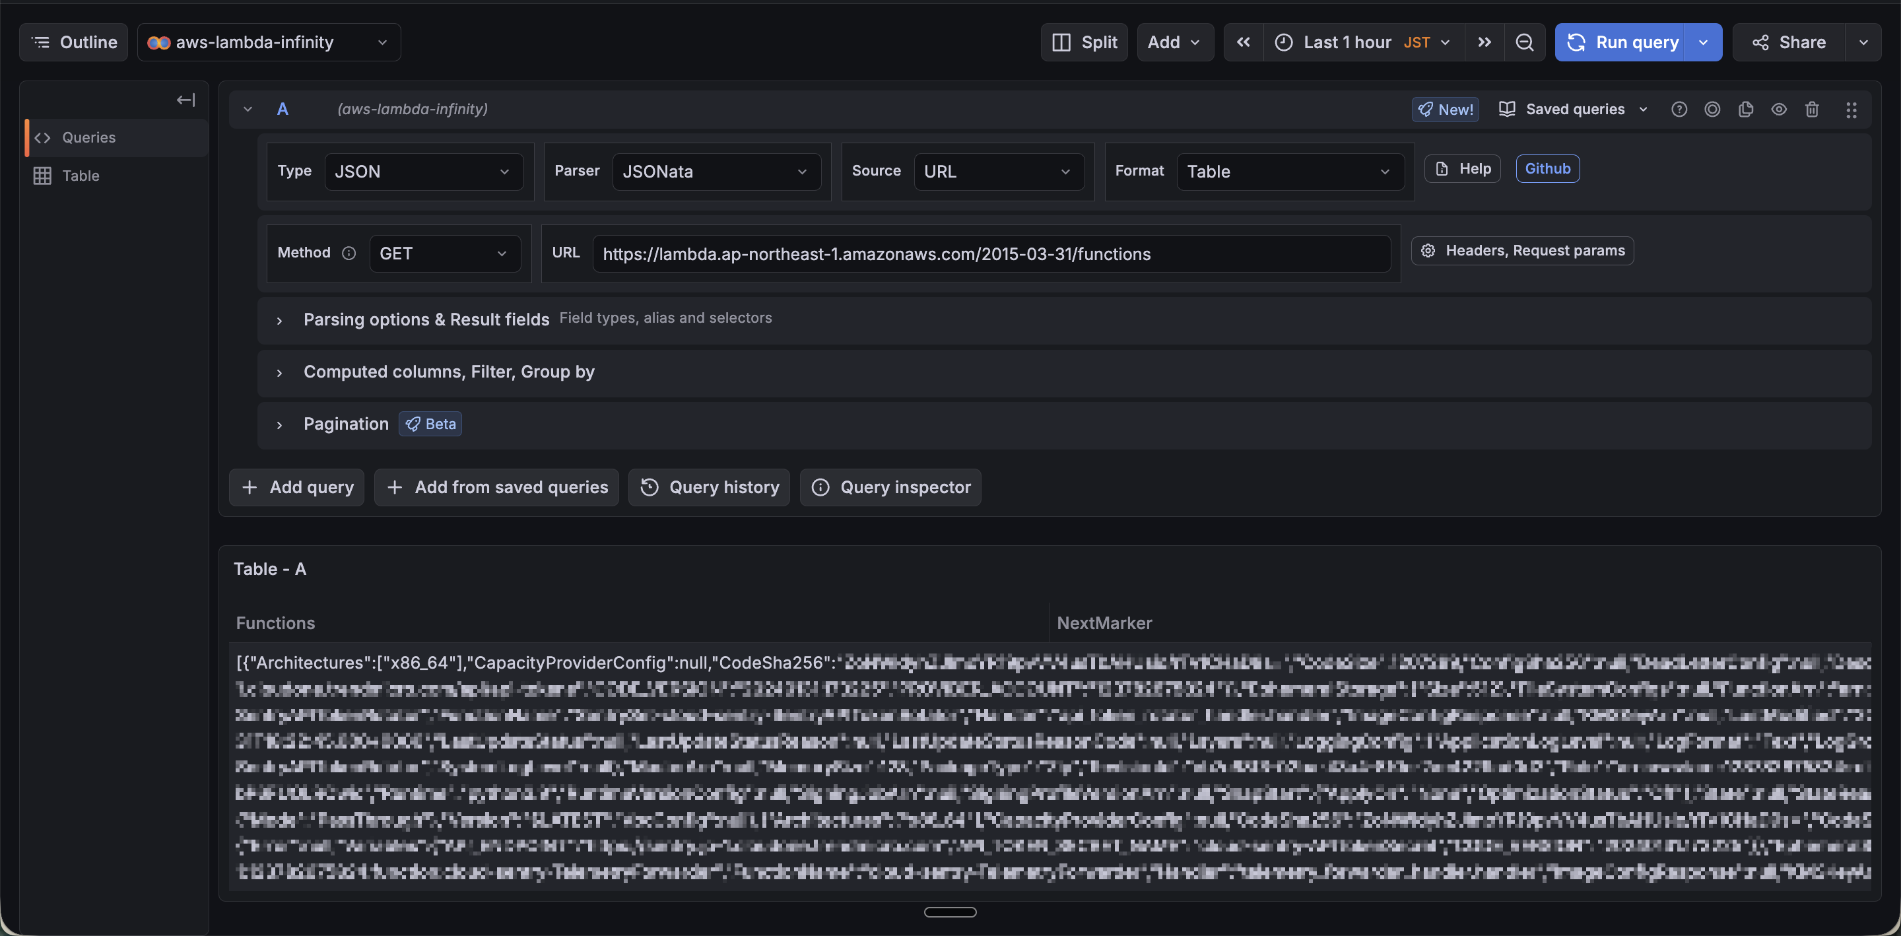Collapse query A row with its chevron

[248, 110]
